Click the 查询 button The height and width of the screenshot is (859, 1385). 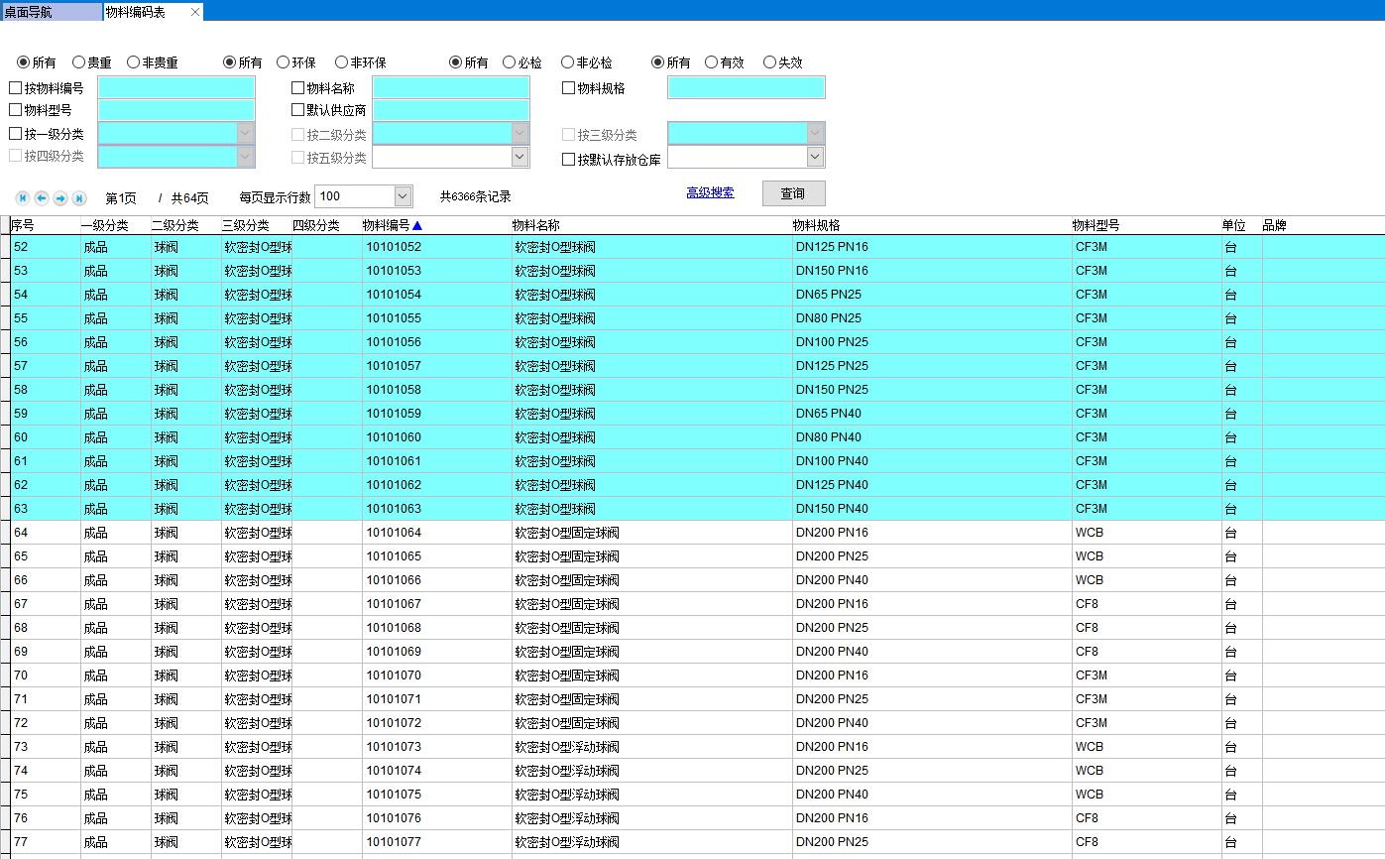pos(793,193)
